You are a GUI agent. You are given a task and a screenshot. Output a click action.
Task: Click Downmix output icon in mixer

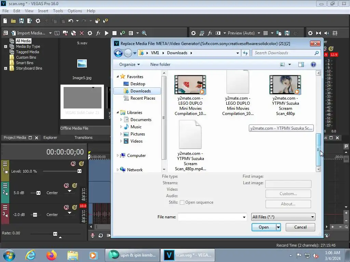click(319, 33)
